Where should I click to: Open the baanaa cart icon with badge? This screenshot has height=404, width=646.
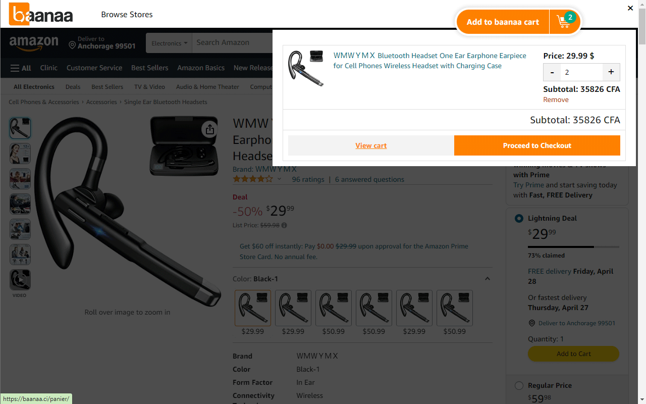565,22
